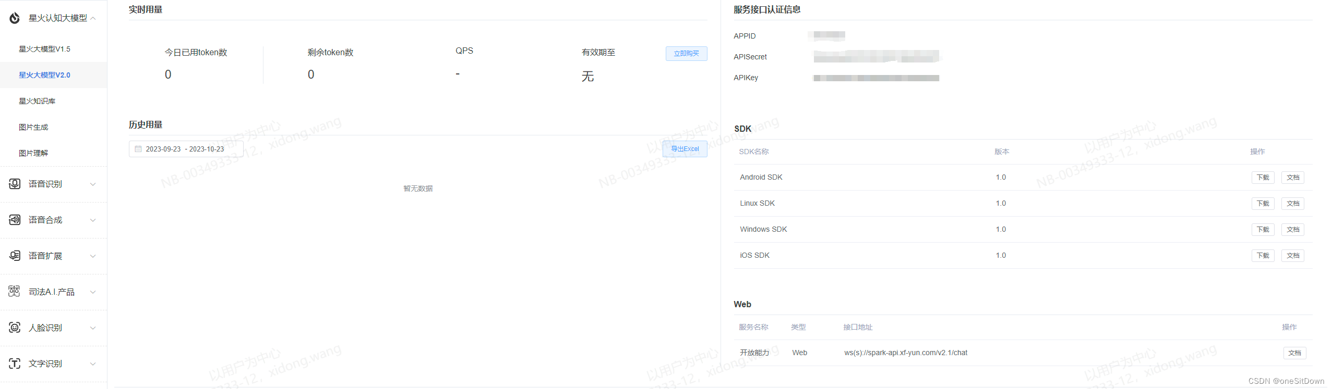Open the Android SDK 文档 docs

click(1293, 178)
